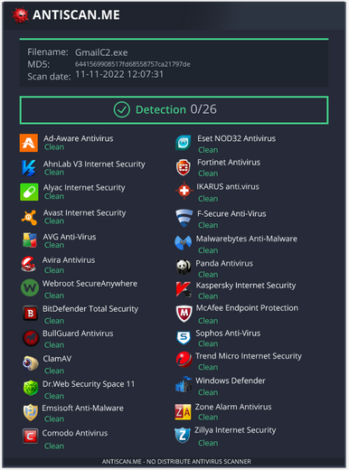
Task: Click the Dr.Web Security Space icon
Action: [31, 388]
